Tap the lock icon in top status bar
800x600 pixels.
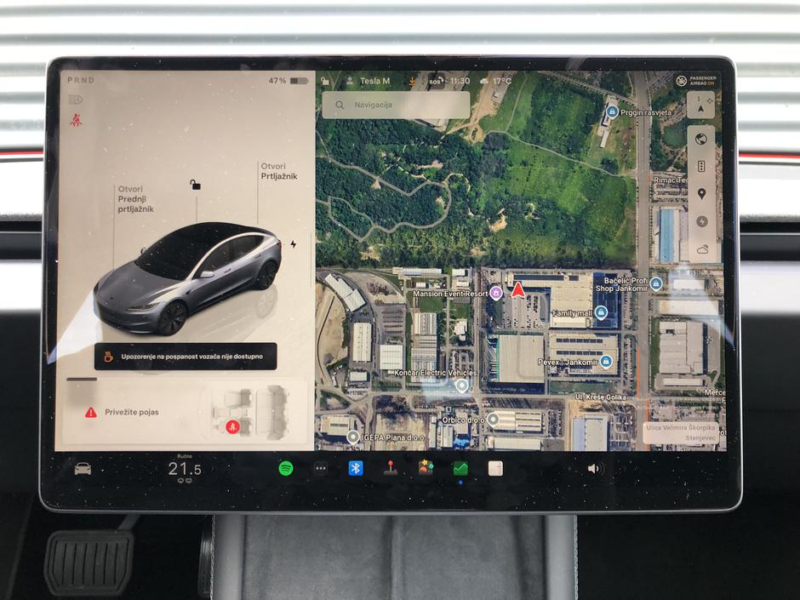(x=325, y=81)
